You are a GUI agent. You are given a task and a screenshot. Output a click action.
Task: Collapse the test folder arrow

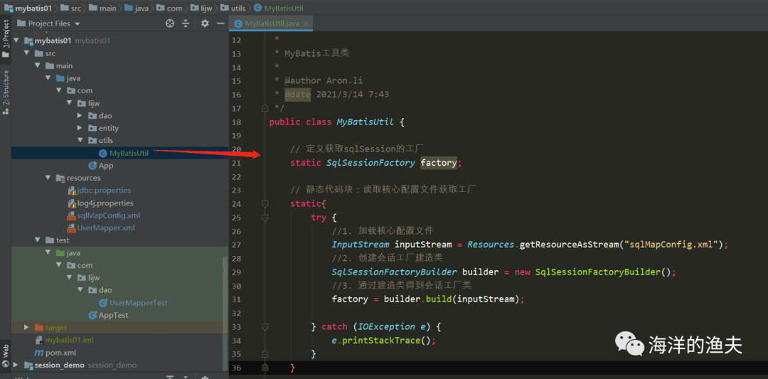[x=38, y=240]
